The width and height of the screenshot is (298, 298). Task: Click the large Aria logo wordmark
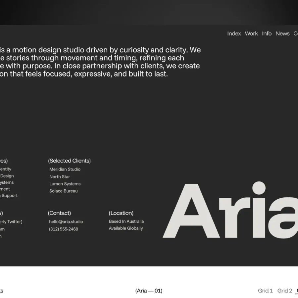click(230, 210)
